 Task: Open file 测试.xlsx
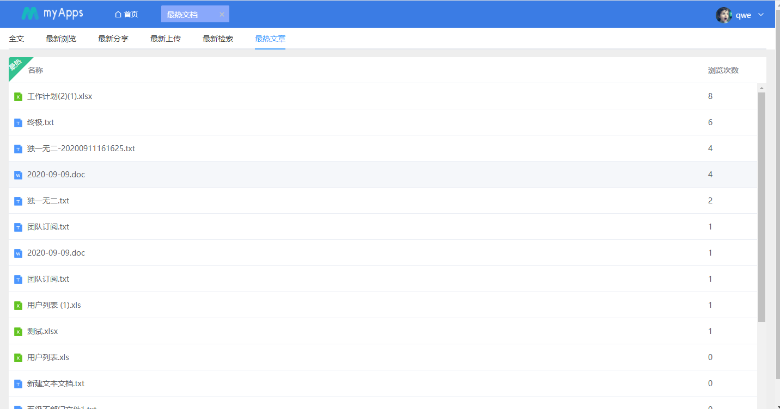pyautogui.click(x=42, y=331)
